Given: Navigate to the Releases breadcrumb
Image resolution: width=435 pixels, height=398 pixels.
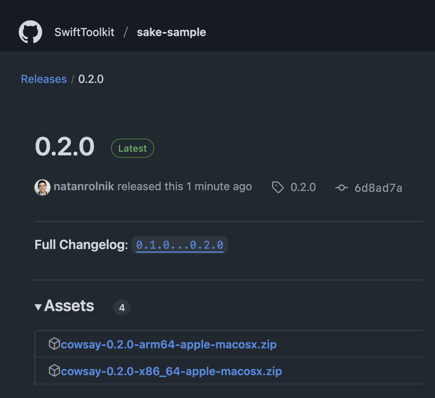Looking at the screenshot, I should 44,79.
